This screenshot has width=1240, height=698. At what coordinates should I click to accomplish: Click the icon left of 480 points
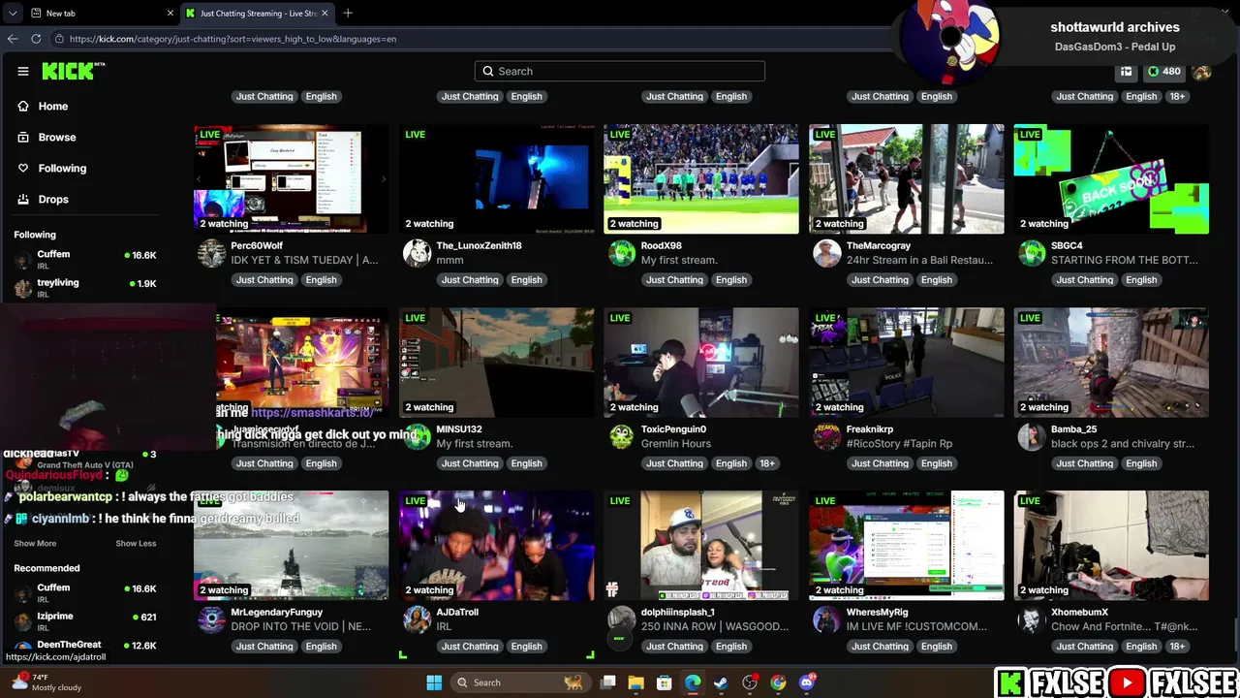(x=1126, y=71)
